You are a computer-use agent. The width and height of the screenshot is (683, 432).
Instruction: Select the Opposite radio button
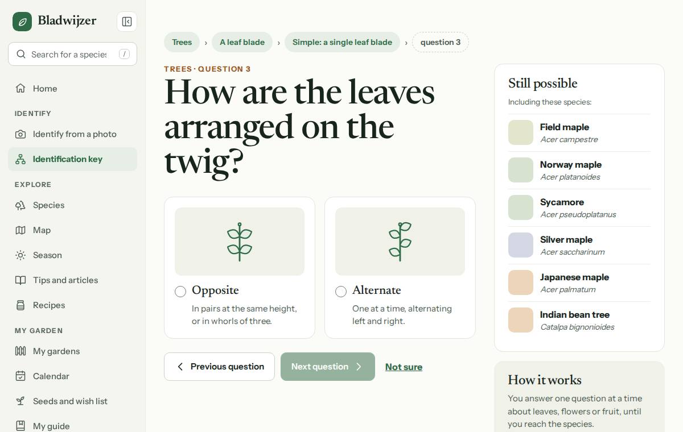[x=180, y=292]
